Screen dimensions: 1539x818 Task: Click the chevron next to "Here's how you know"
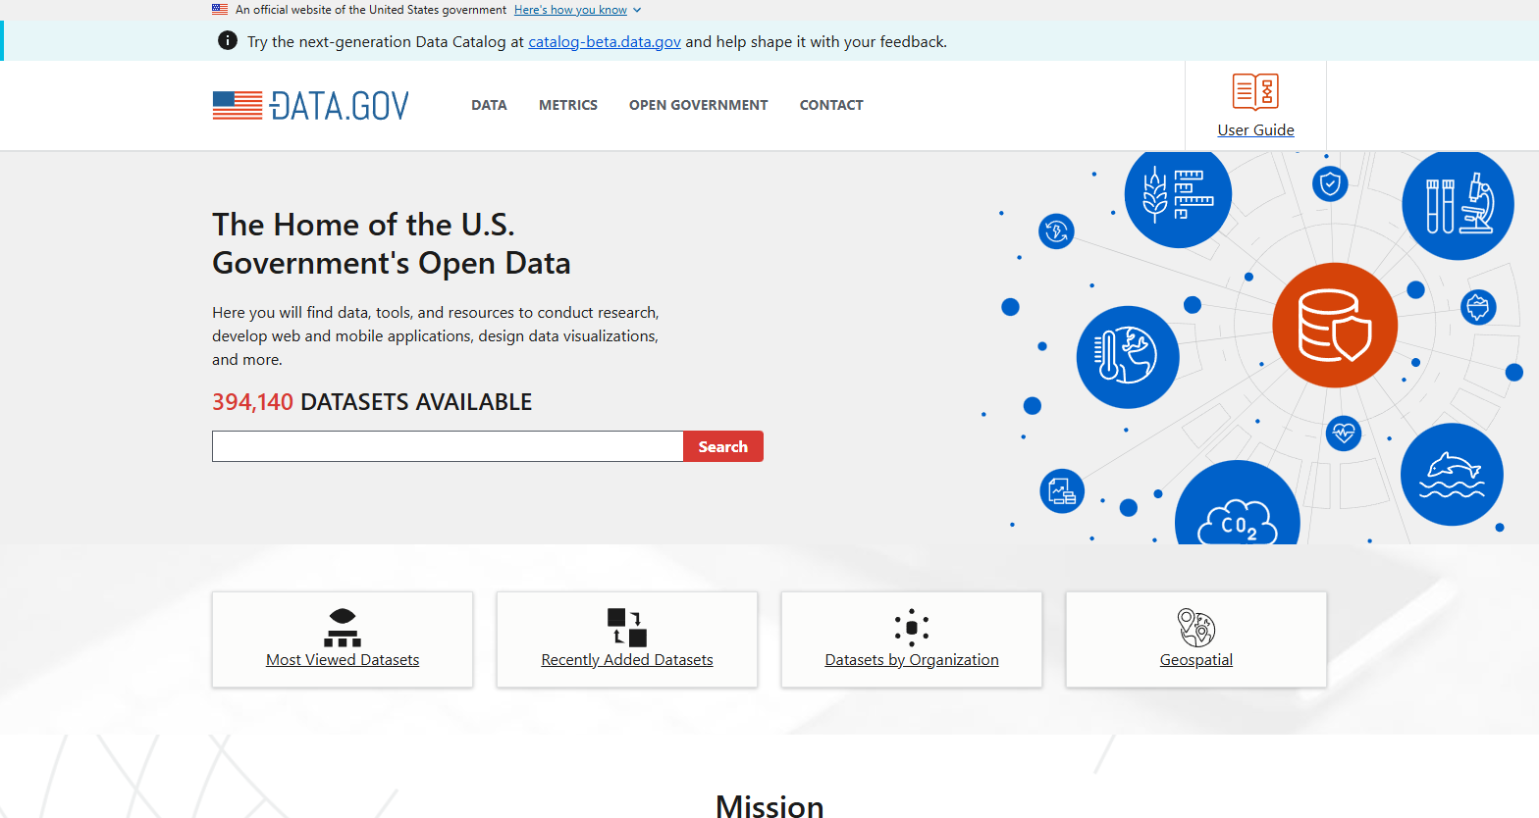coord(637,10)
